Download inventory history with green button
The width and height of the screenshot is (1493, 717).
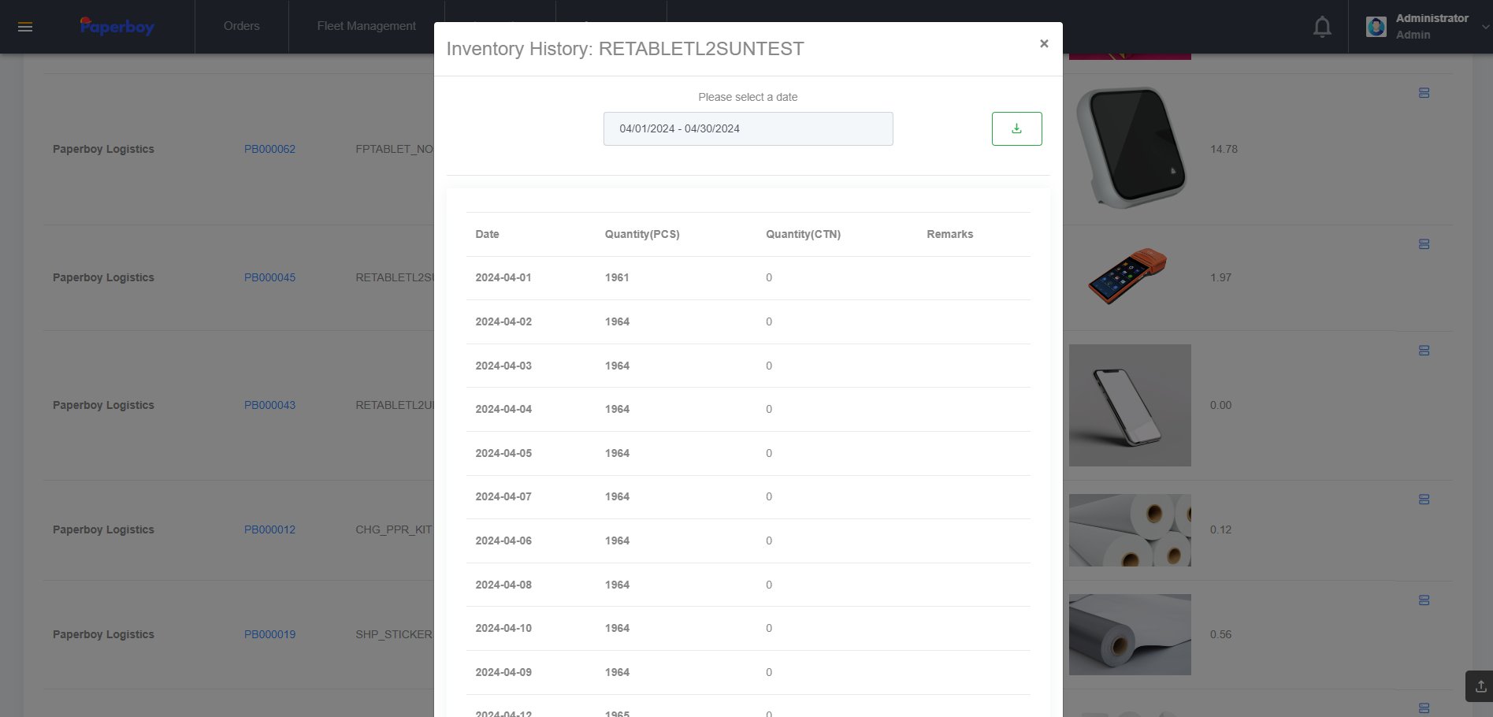[1016, 128]
